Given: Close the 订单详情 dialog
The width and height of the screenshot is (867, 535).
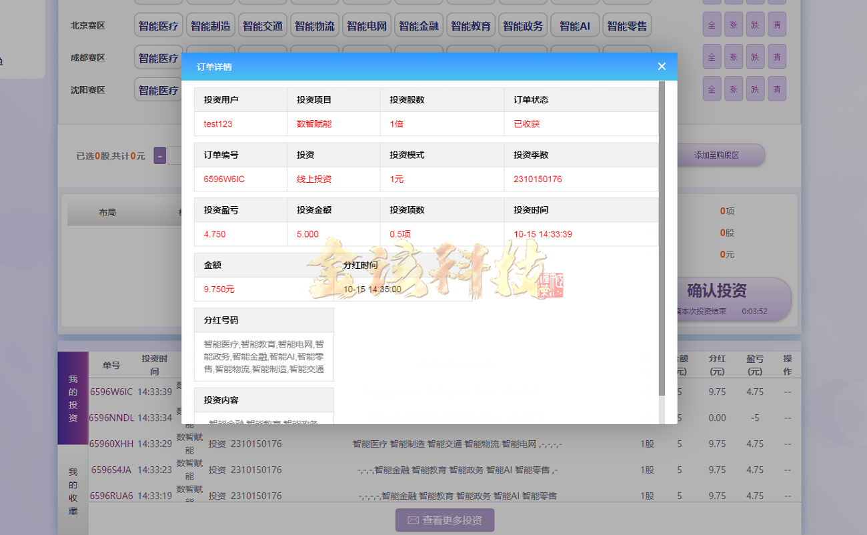Looking at the screenshot, I should point(662,67).
